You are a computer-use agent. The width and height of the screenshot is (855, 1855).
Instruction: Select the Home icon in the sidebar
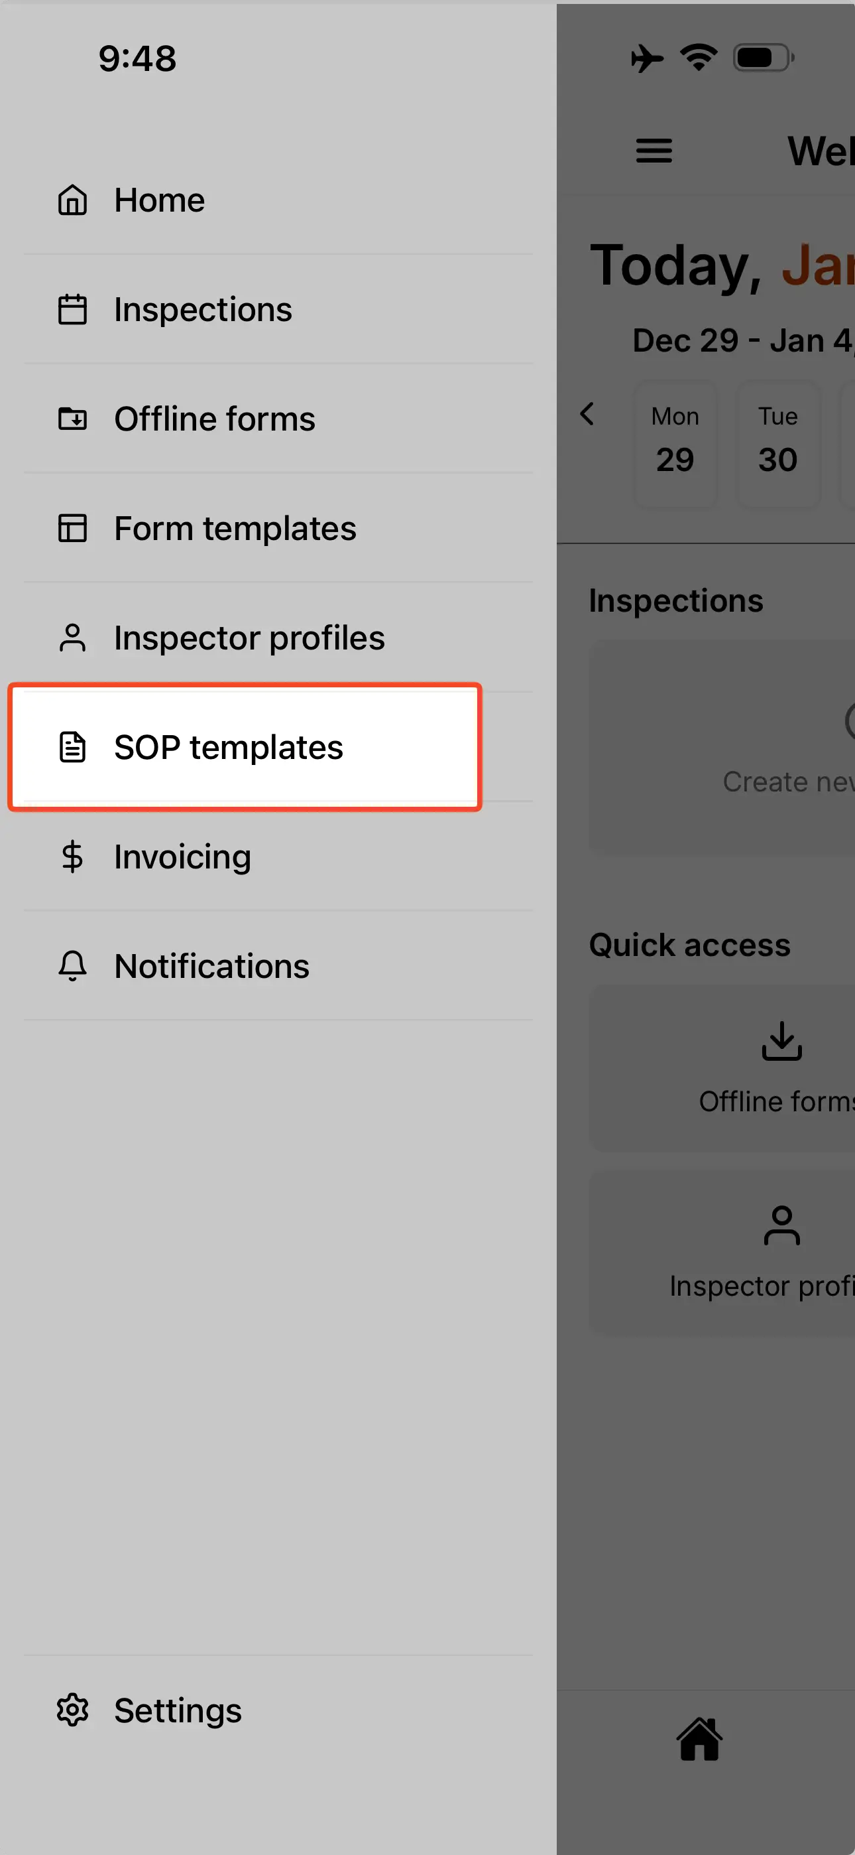click(x=72, y=200)
